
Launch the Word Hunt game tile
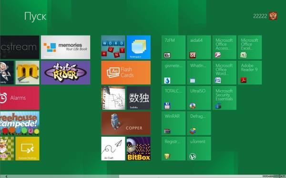pos(113,47)
